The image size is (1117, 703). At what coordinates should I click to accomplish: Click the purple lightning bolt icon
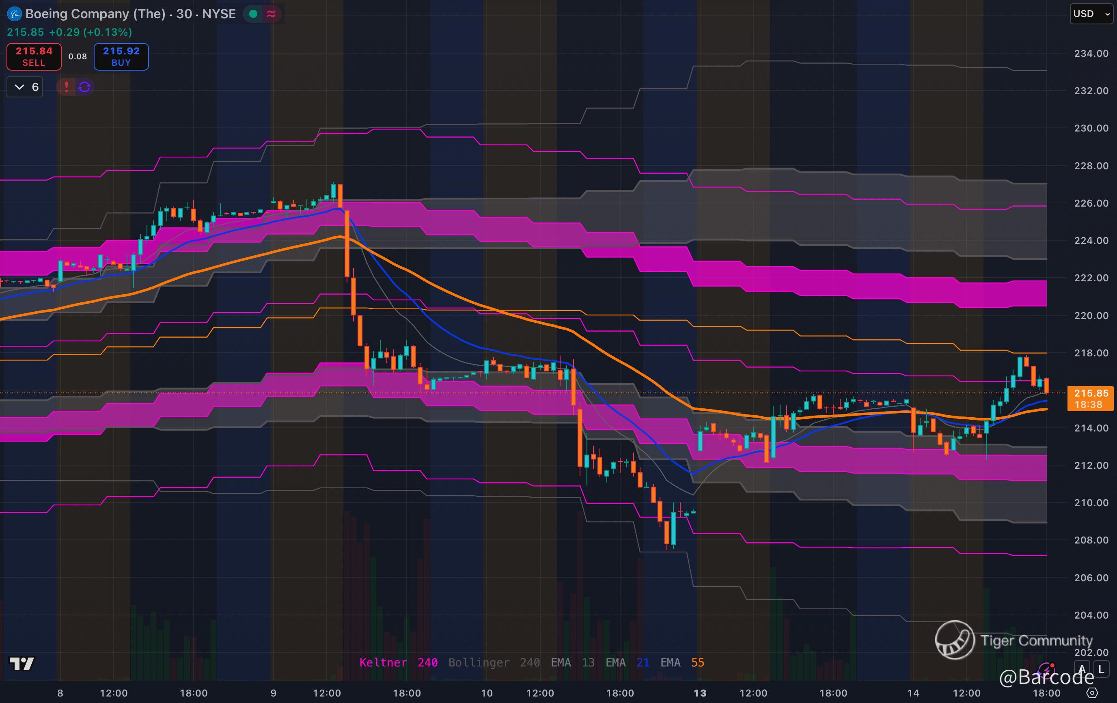(x=1048, y=670)
